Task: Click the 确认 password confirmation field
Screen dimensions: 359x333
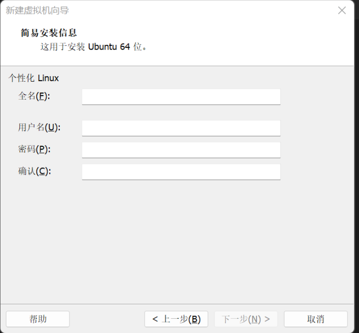Action: click(181, 172)
